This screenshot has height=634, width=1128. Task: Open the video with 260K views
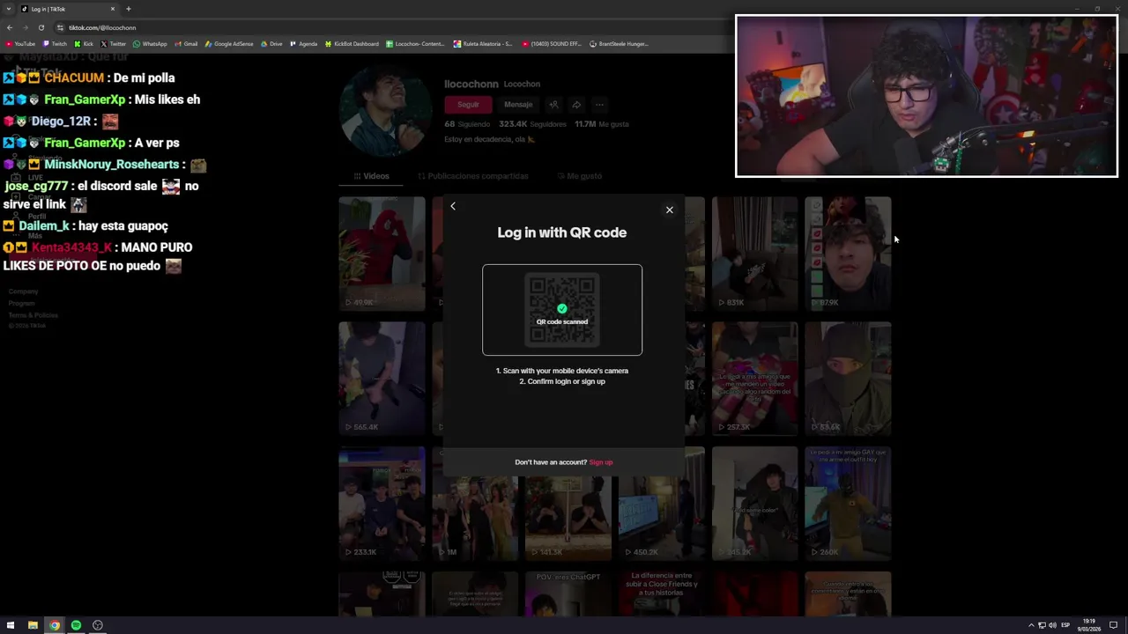pyautogui.click(x=848, y=504)
